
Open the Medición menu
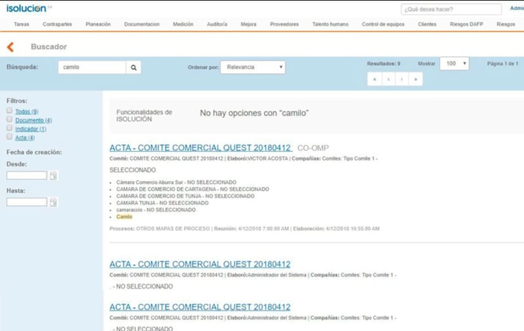(183, 24)
